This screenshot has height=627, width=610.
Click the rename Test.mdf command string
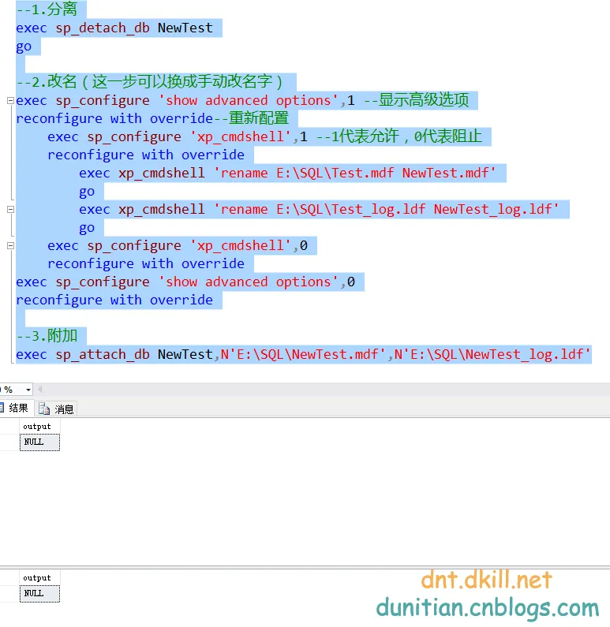tap(354, 174)
